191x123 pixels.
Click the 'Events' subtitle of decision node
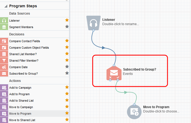pos(128,74)
